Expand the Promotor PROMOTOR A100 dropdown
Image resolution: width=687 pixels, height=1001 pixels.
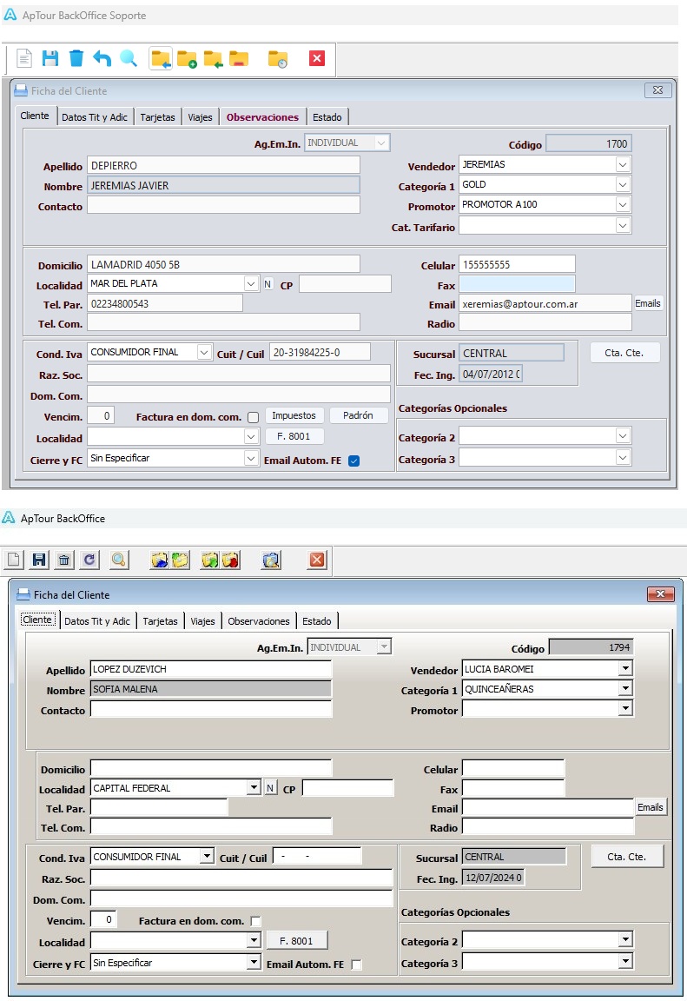(x=623, y=204)
